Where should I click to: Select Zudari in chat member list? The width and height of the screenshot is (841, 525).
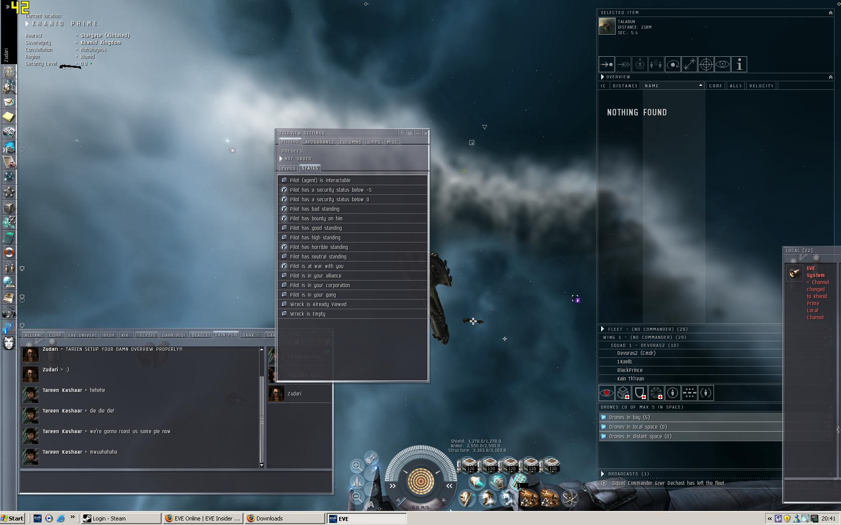(x=300, y=393)
